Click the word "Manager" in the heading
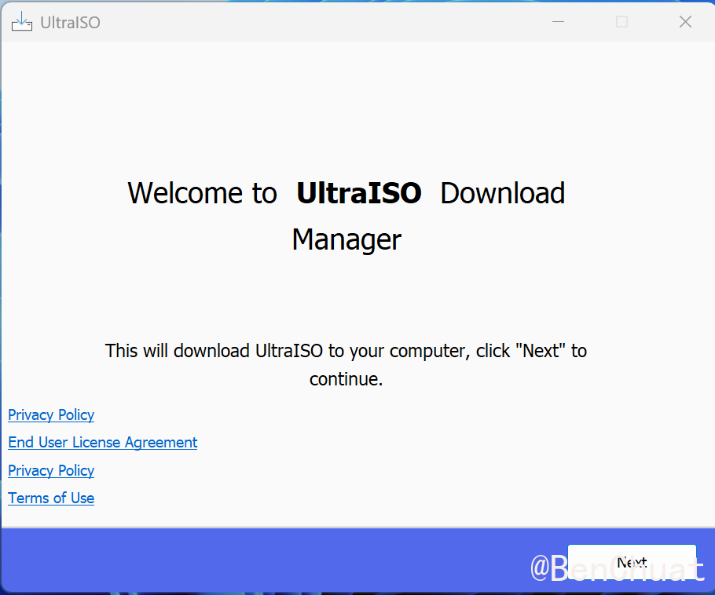The width and height of the screenshot is (715, 595). click(x=346, y=239)
